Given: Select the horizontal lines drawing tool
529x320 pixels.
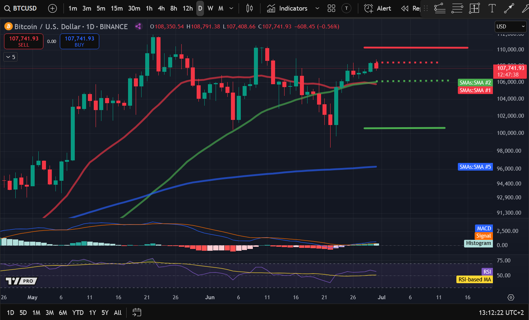Looking at the screenshot, I should (457, 8).
